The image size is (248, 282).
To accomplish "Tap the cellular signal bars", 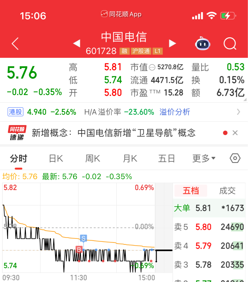I will point(197,16).
